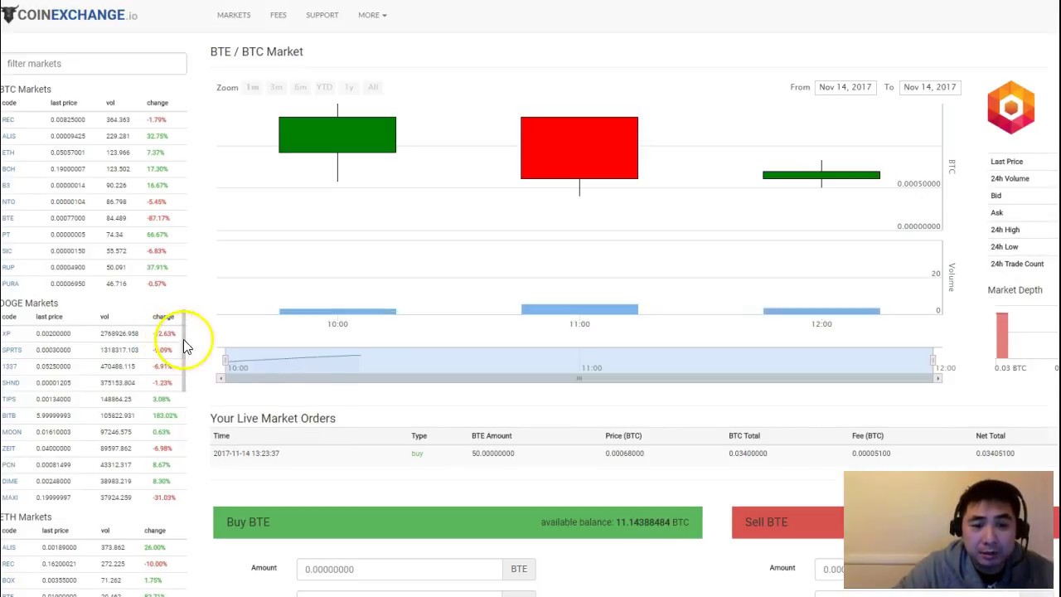
Task: Click the chart navigator left handle
Action: click(x=224, y=360)
